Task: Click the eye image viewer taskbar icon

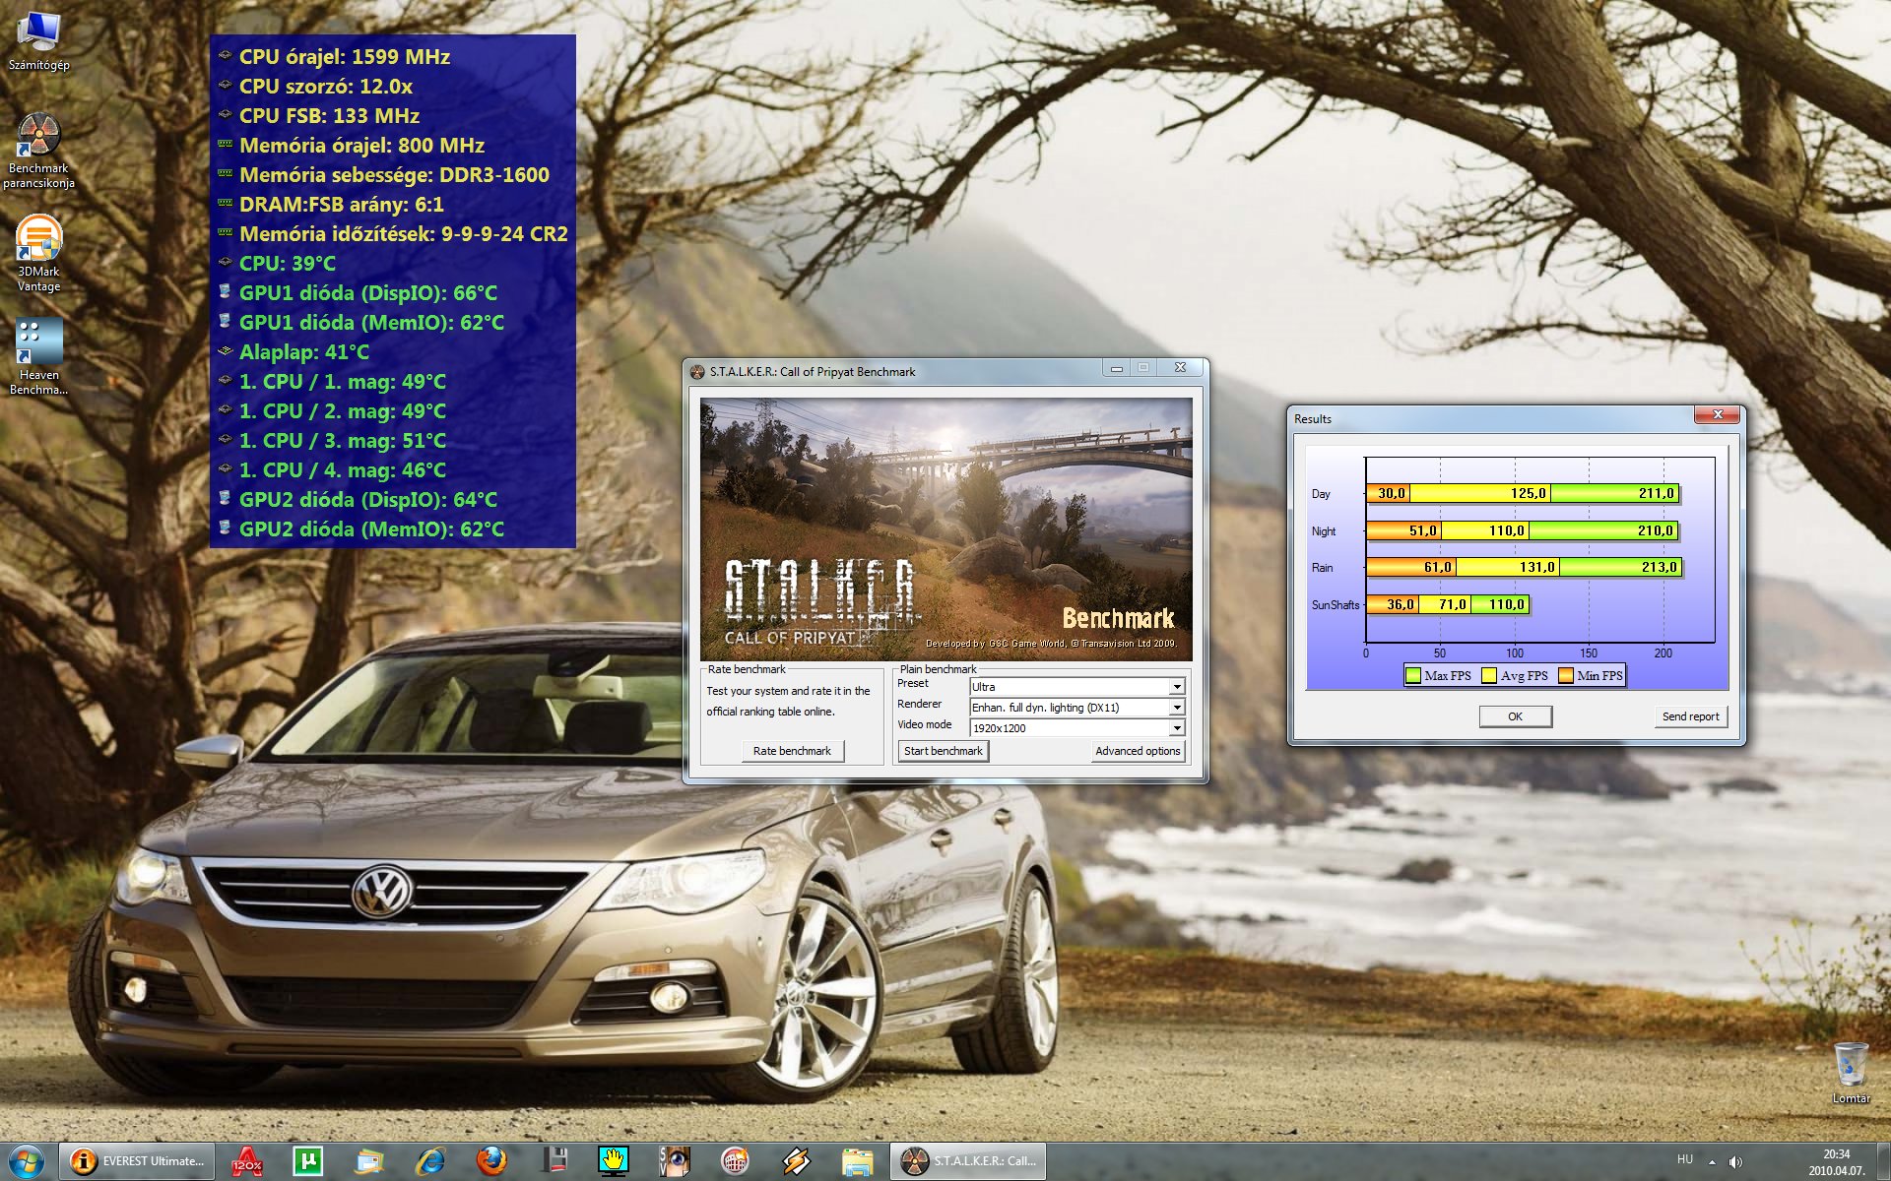Action: 675,1161
